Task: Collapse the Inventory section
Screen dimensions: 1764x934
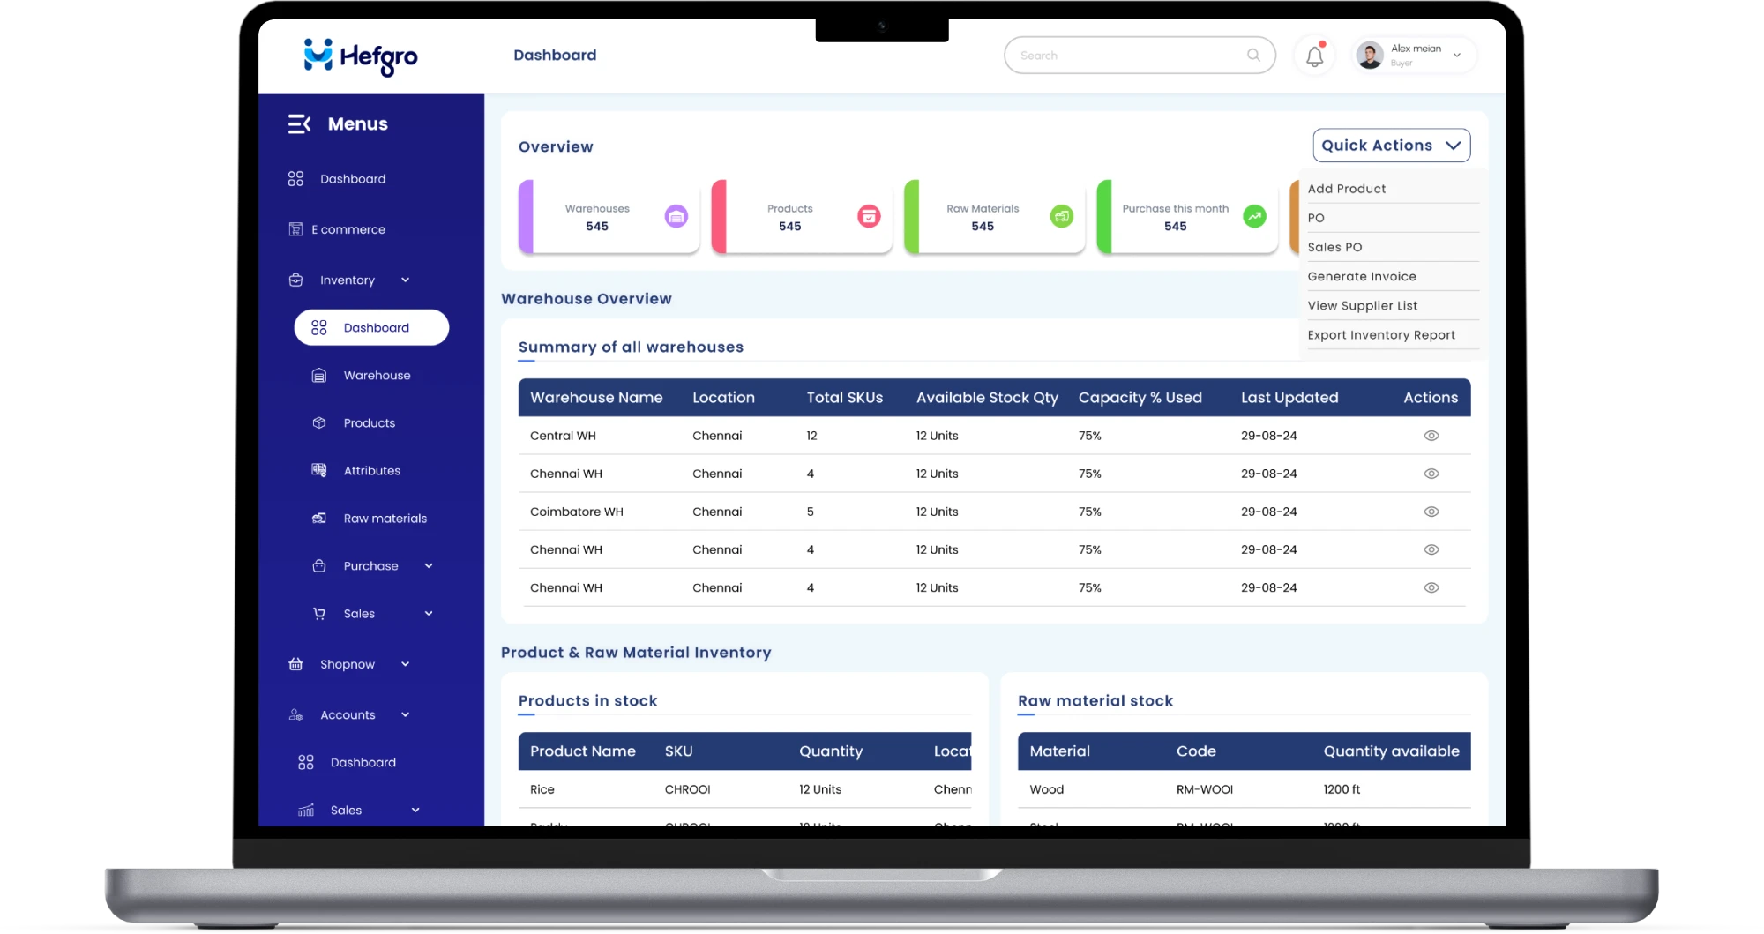Action: 405,280
